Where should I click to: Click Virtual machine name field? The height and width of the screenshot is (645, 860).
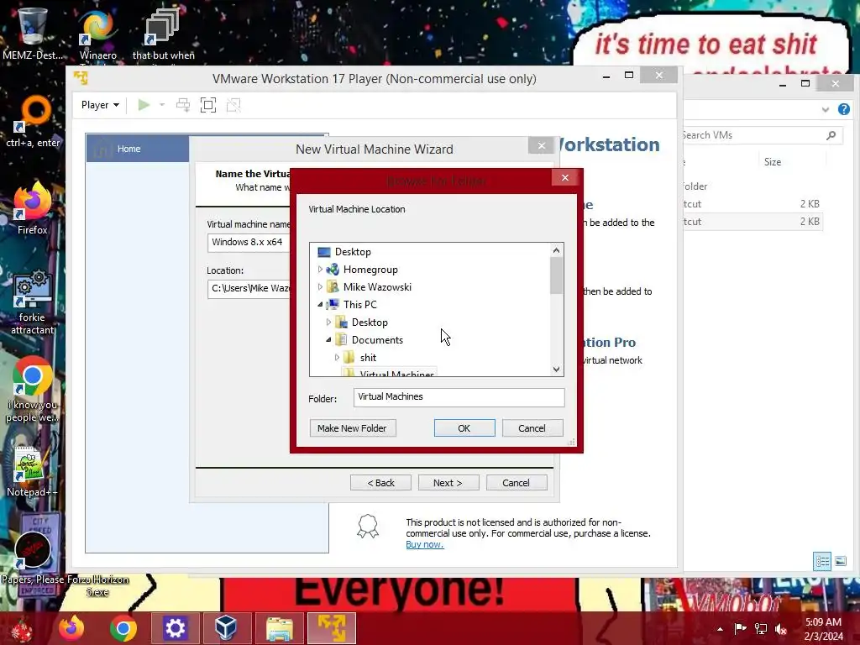[x=249, y=242]
